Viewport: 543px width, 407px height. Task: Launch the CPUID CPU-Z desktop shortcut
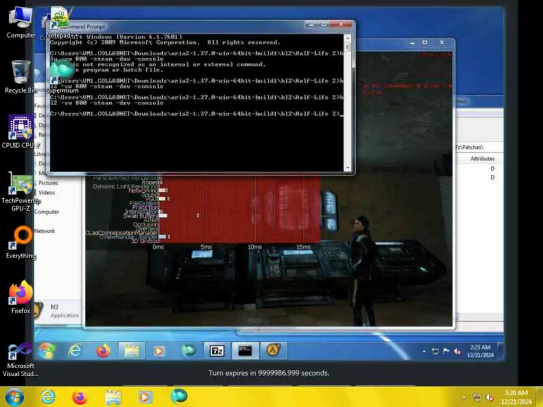click(21, 131)
